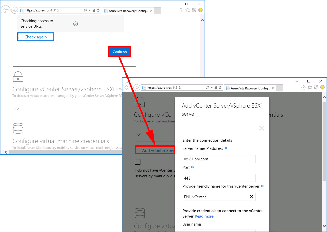Click the Home icon in the foreground window
Image resolution: width=327 pixels, height=232 pixels.
pyautogui.click(x=304, y=87)
